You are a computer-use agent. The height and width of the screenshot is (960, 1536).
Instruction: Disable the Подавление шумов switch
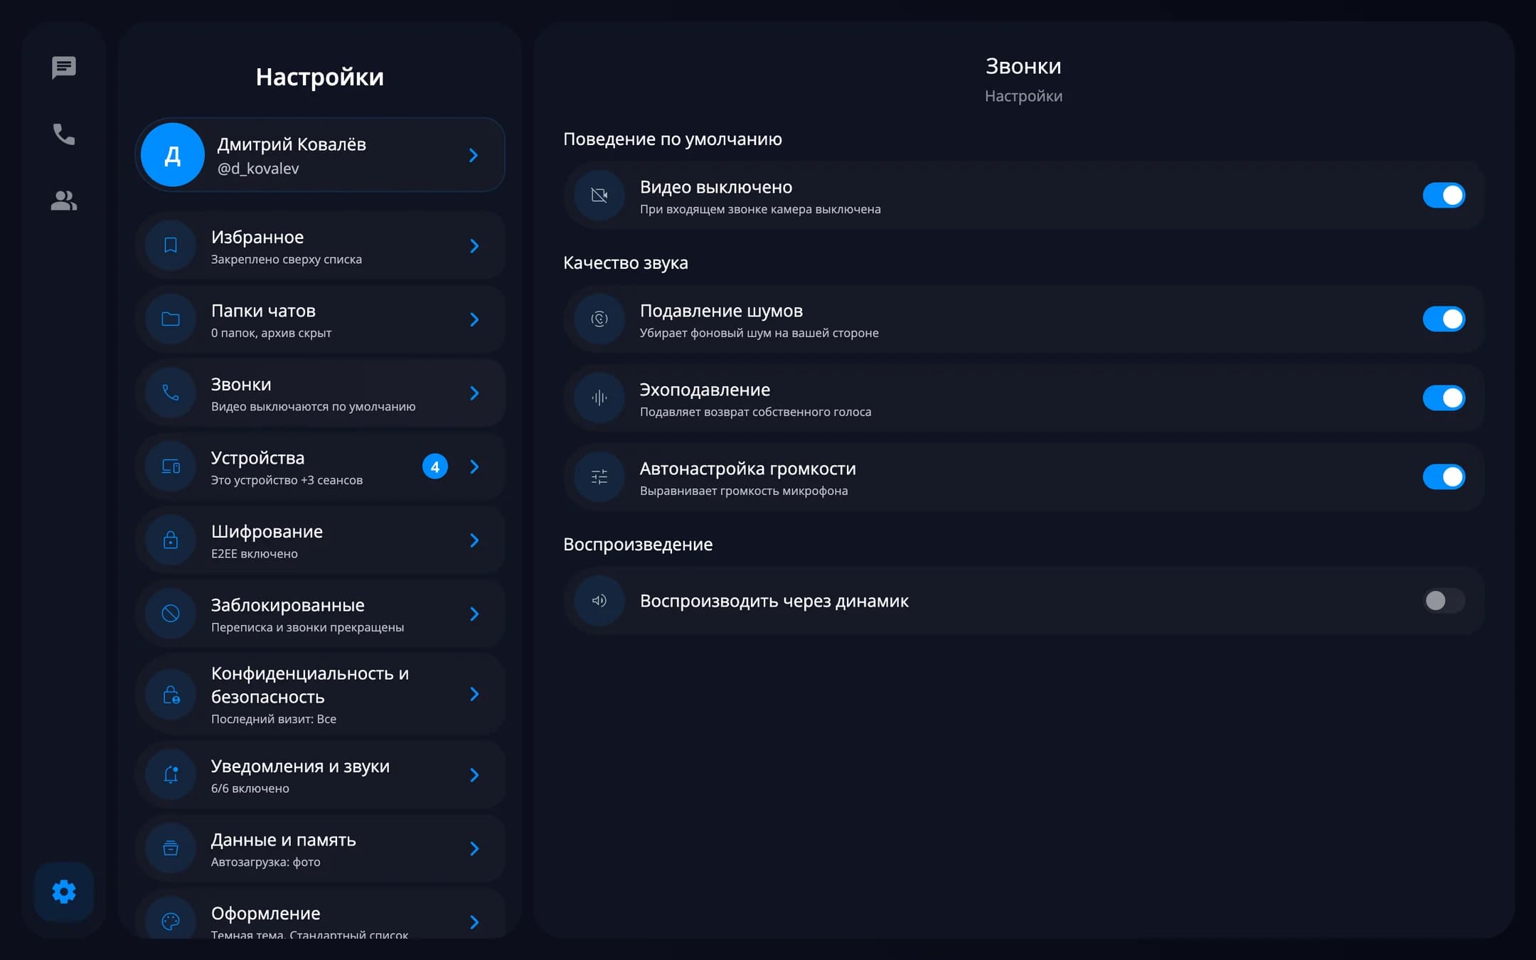(1444, 319)
